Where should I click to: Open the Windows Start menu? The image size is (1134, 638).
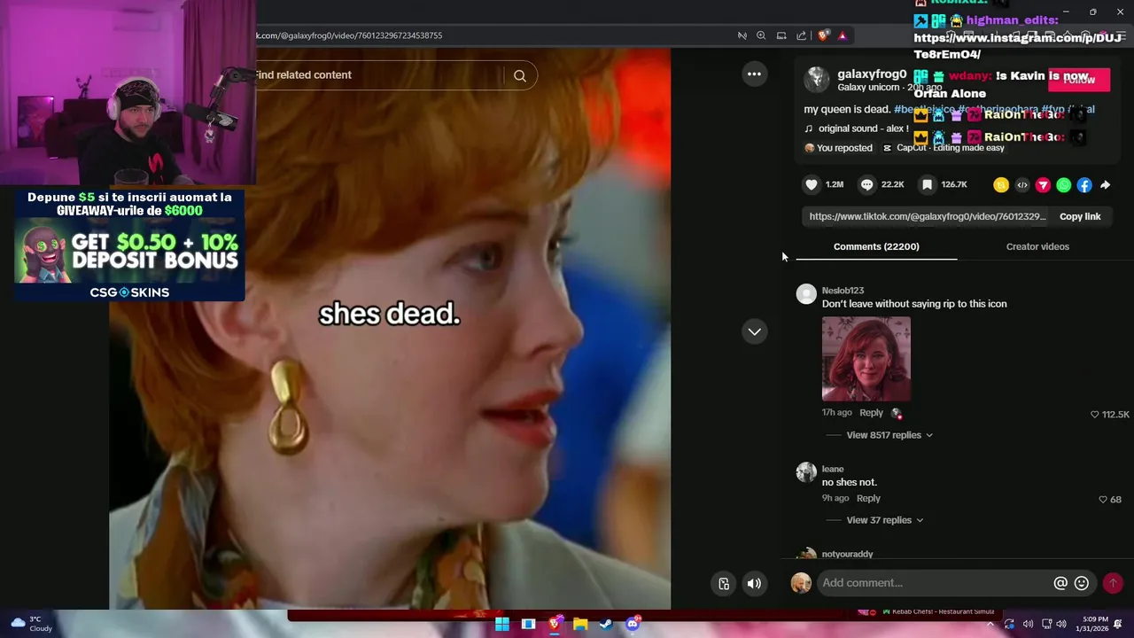point(502,624)
